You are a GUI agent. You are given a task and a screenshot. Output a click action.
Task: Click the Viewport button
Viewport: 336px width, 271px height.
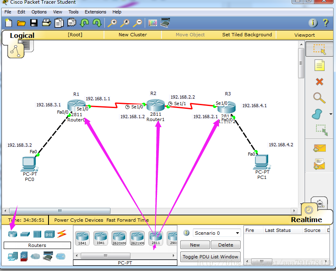[305, 35]
